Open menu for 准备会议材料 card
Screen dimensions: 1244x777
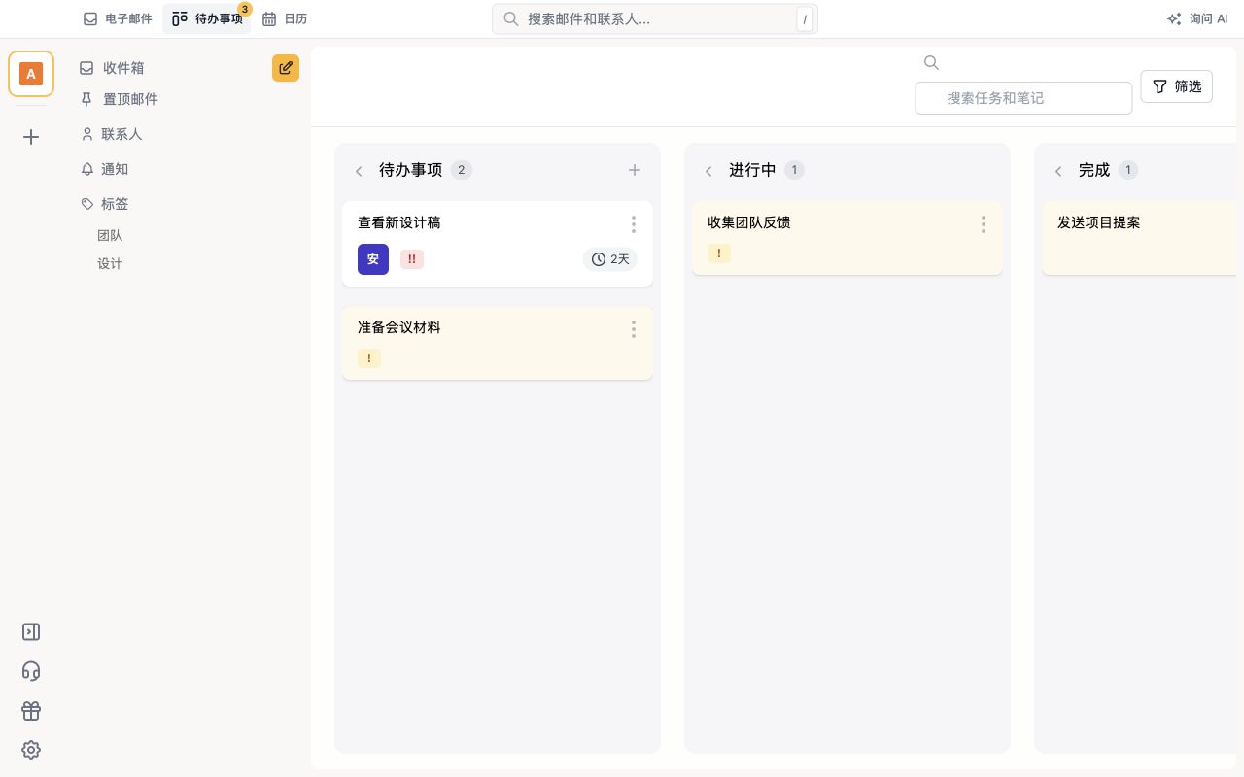click(634, 329)
